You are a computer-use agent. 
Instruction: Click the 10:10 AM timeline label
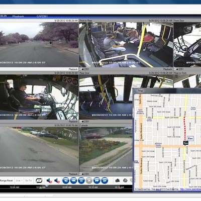click(x=93, y=187)
